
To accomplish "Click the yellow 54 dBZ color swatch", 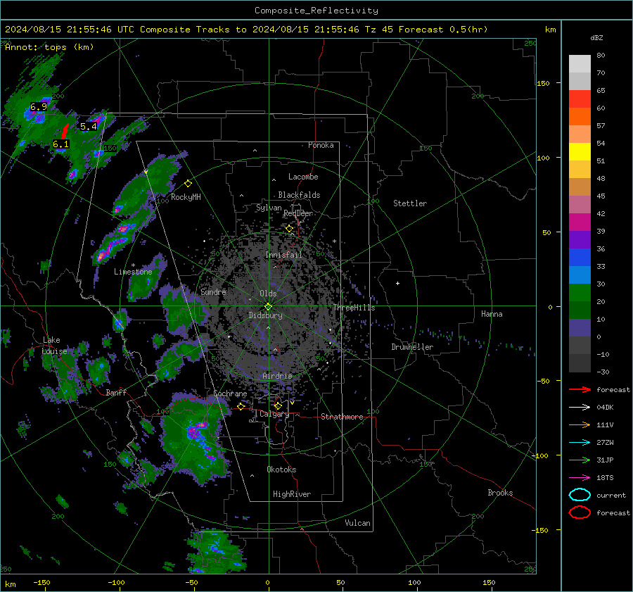I will pyautogui.click(x=580, y=151).
